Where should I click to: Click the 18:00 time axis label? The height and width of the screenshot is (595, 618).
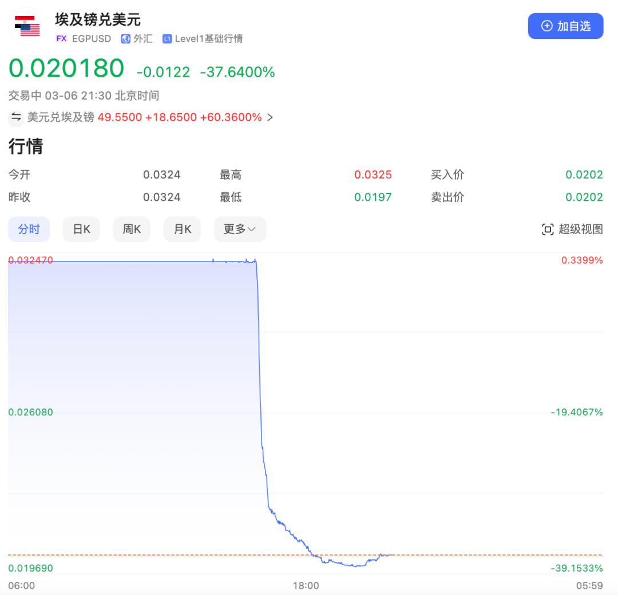pos(306,585)
